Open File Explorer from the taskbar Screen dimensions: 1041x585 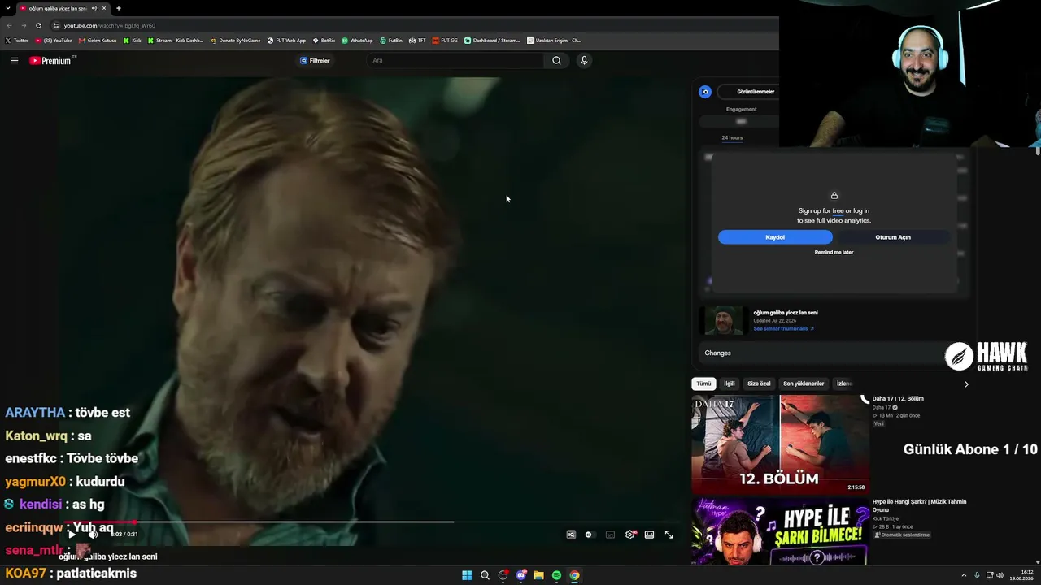pos(538,575)
